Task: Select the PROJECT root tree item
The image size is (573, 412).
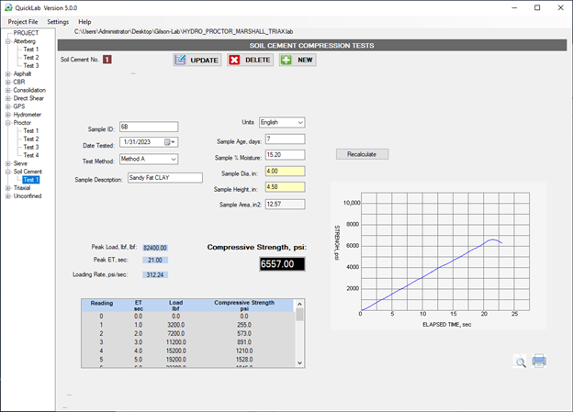Action: (26, 33)
